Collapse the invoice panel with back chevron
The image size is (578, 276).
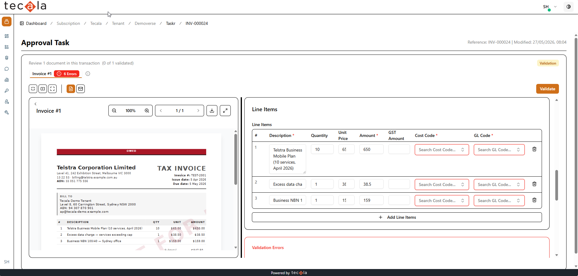point(35,104)
